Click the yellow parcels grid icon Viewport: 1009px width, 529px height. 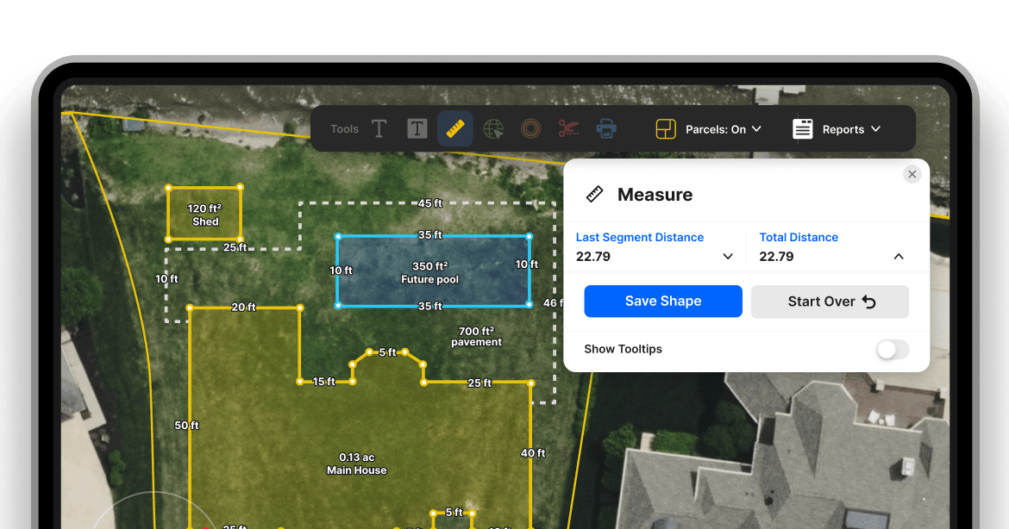666,129
